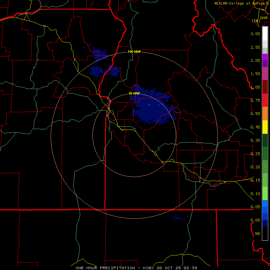The height and width of the screenshot is (270, 270).
Task: Click the 2.00 legend value
Action: coord(255,60)
